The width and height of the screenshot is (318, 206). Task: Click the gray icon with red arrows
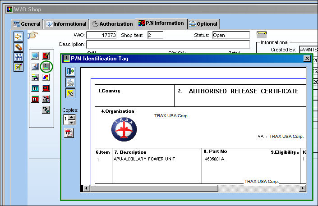tap(46, 99)
